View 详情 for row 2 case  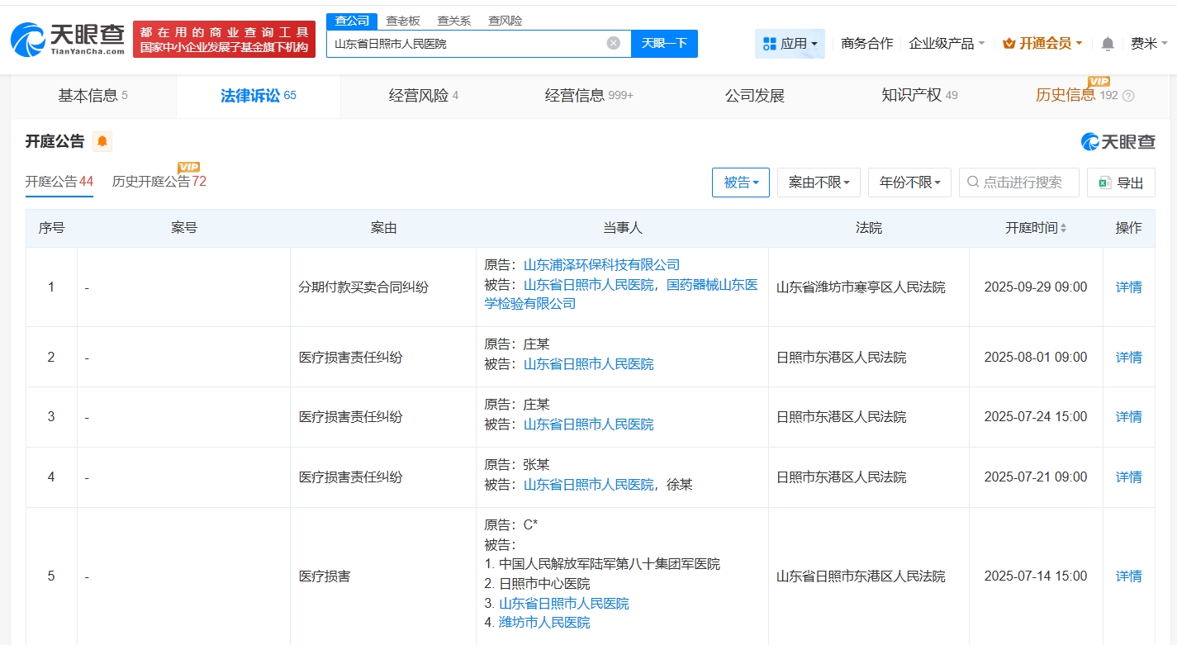[x=1128, y=358]
